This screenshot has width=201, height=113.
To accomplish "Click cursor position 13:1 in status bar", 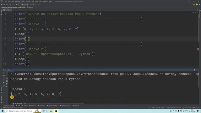I will click(150, 108).
